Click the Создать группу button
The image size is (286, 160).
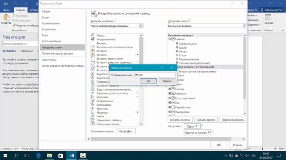coord(206,120)
